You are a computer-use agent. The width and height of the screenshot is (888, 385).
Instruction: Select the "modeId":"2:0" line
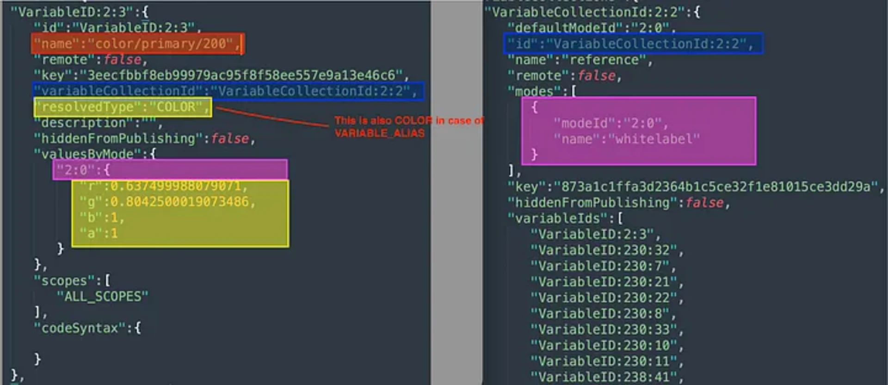(611, 123)
